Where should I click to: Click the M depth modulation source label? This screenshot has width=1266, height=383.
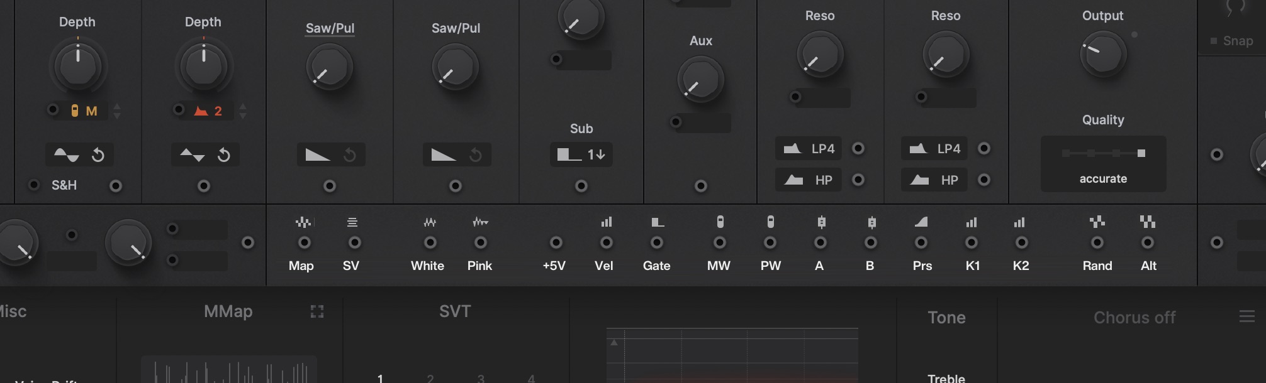point(84,111)
